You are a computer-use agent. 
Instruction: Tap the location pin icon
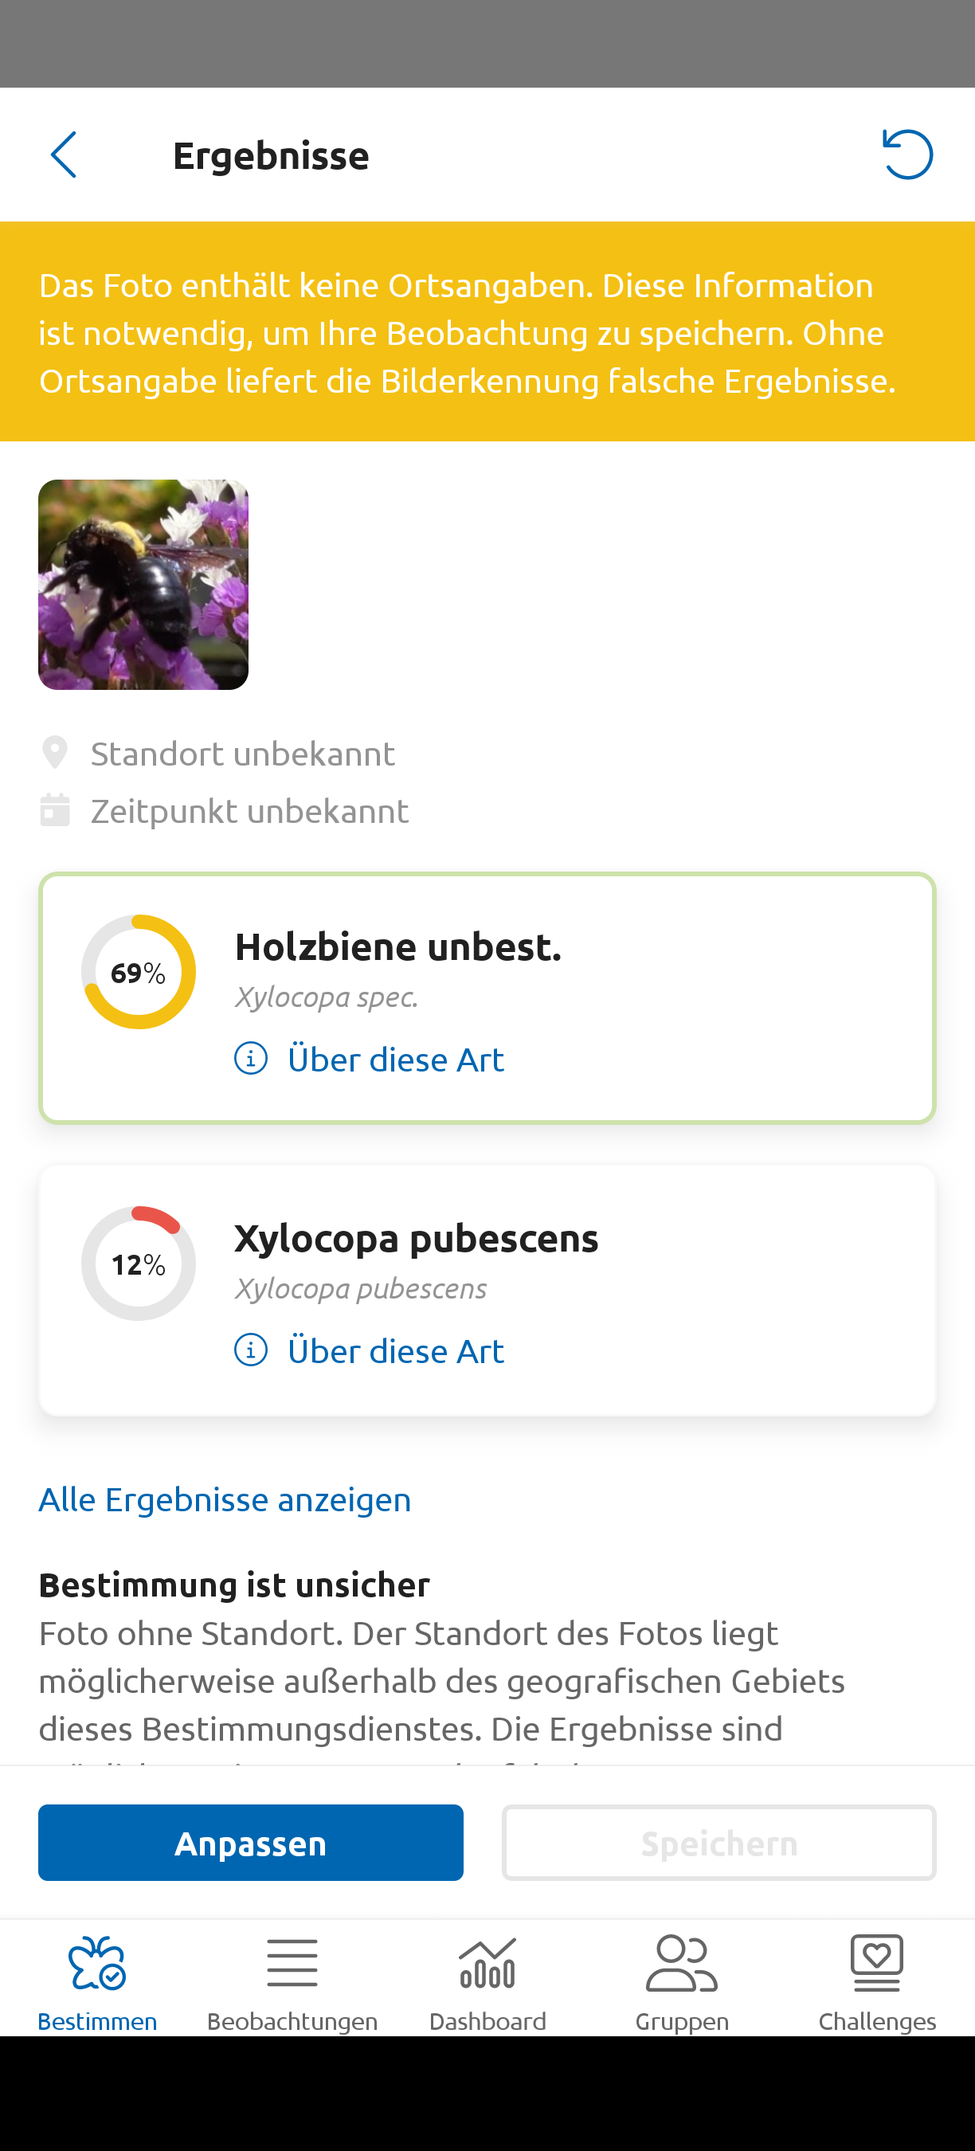(55, 752)
